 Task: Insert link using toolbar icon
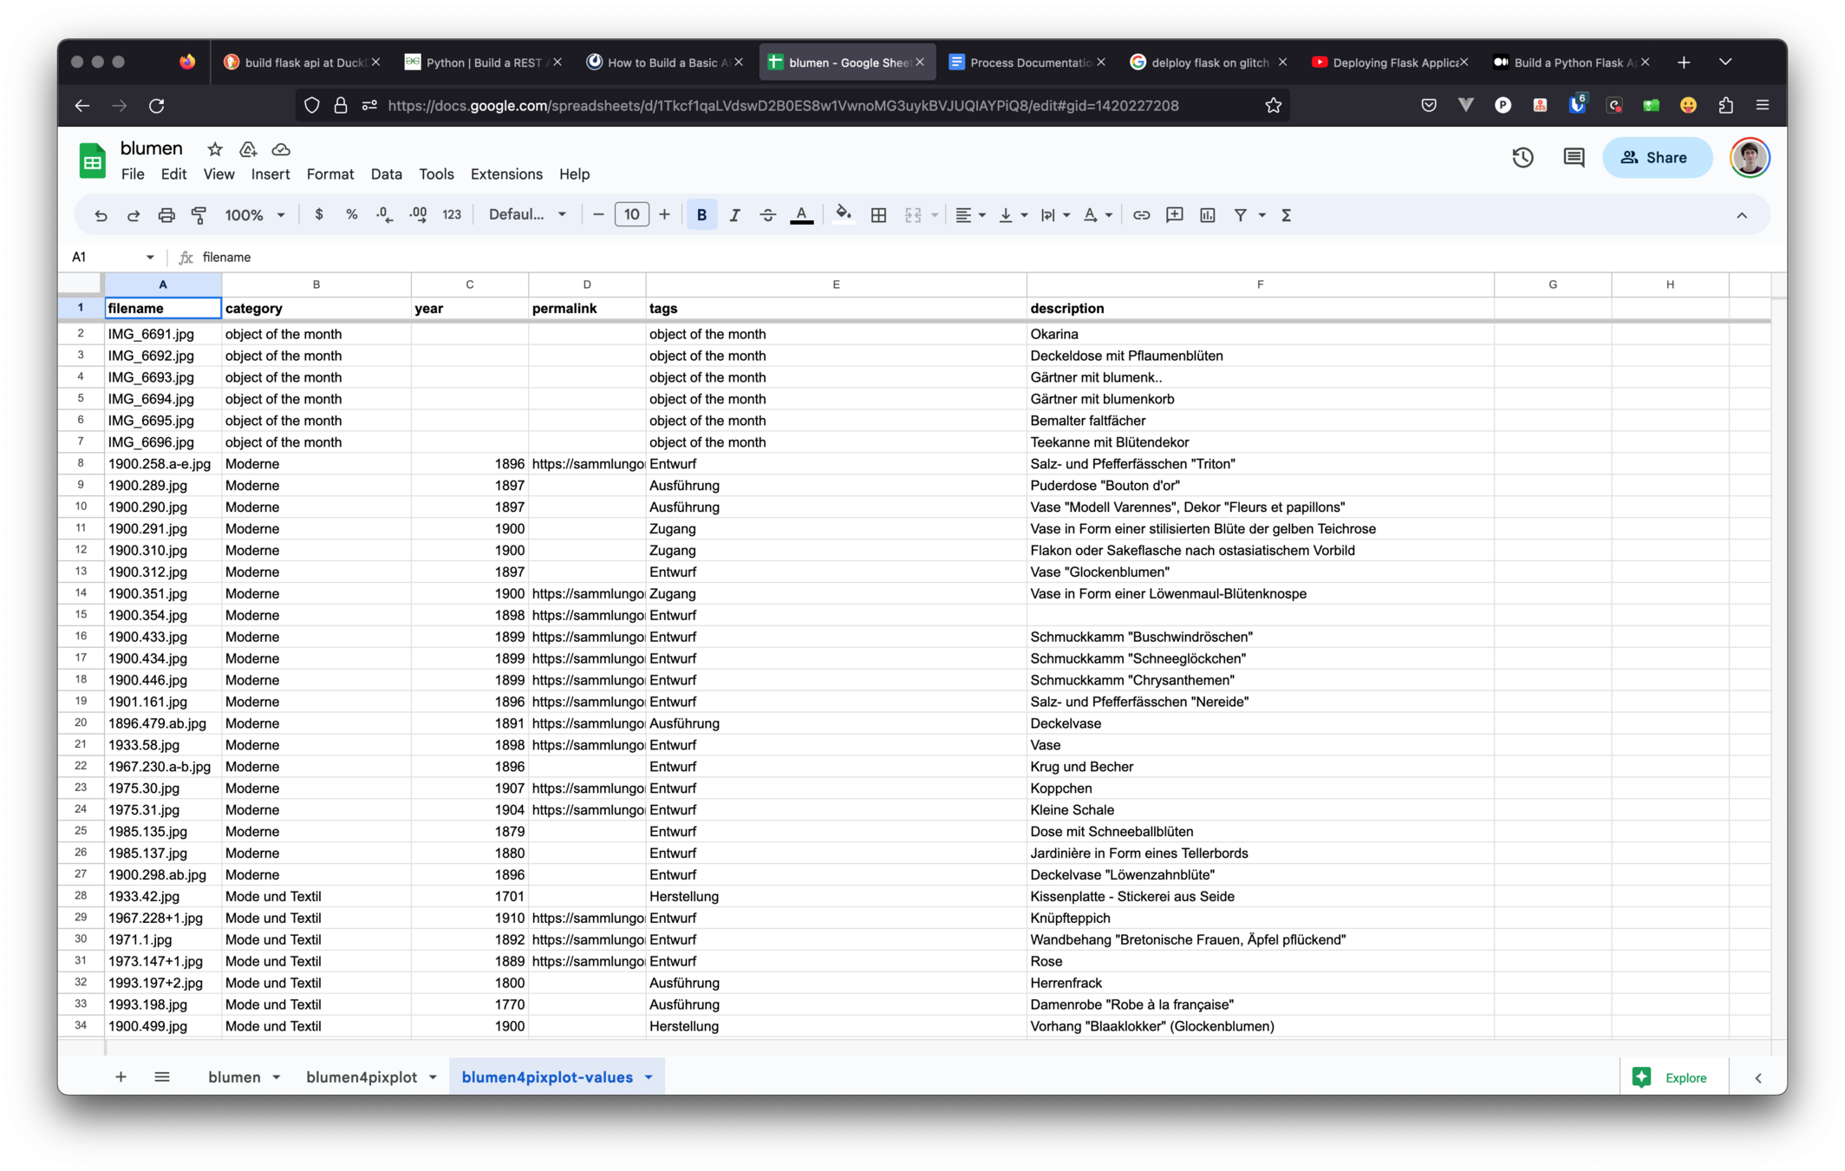coord(1141,215)
